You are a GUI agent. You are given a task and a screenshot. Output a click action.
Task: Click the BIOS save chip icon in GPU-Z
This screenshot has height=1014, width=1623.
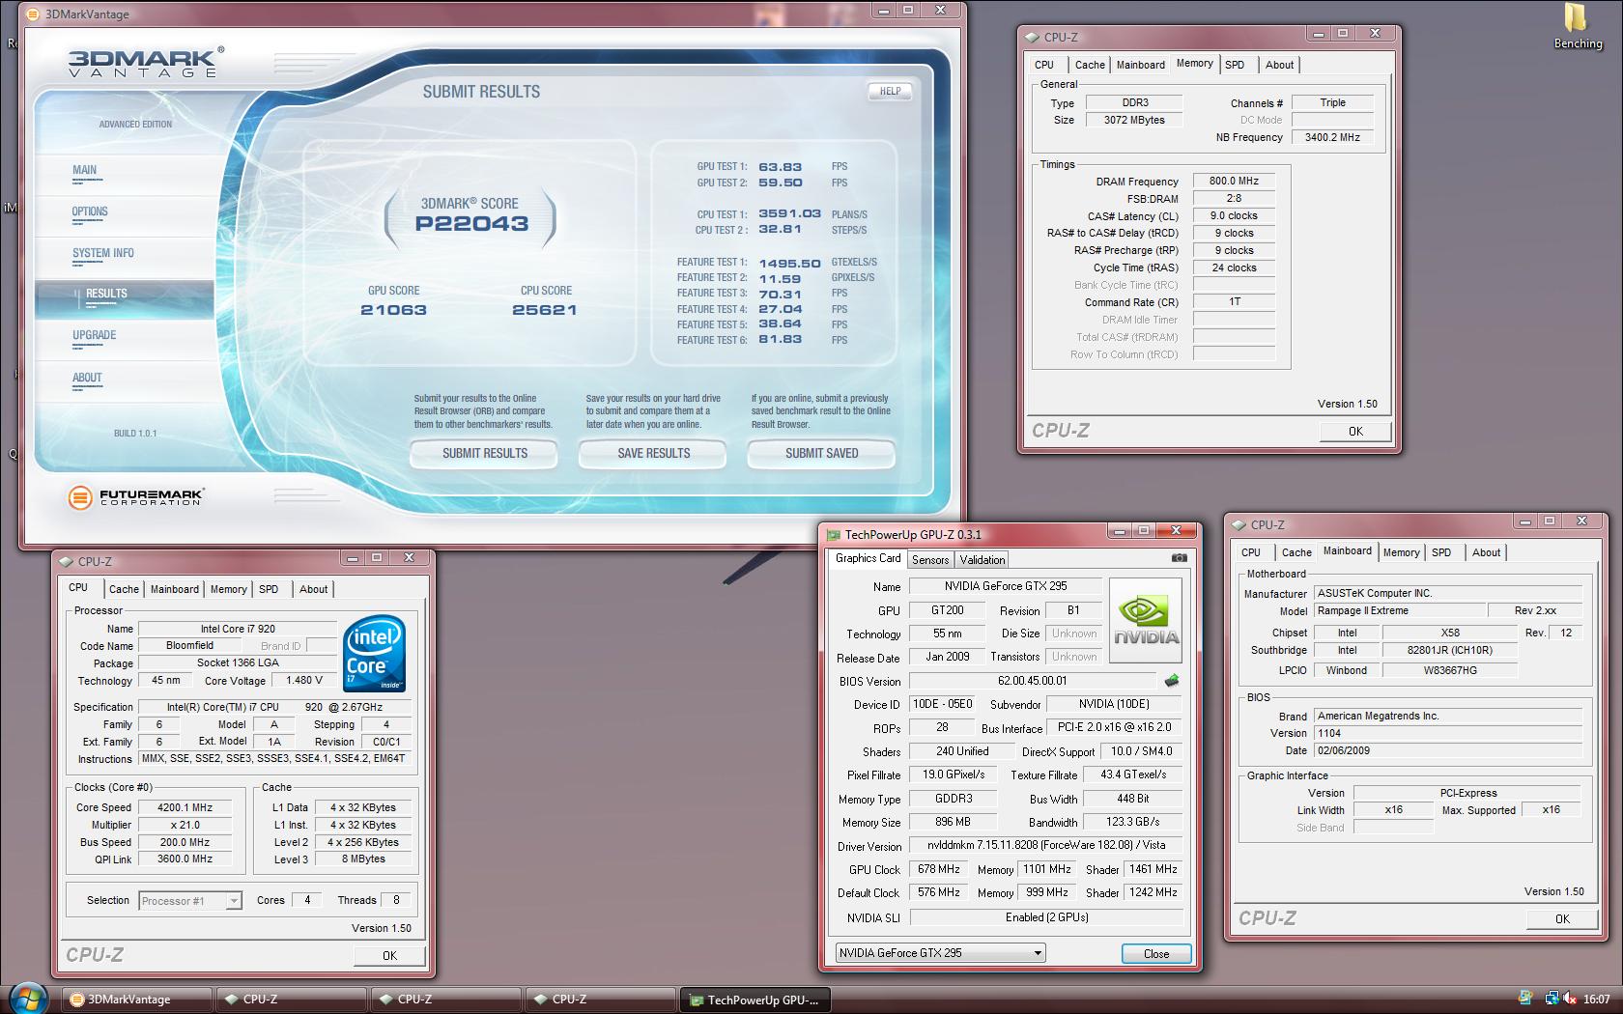1172,680
